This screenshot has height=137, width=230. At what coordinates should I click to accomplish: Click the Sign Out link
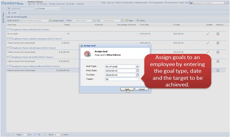point(32,4)
